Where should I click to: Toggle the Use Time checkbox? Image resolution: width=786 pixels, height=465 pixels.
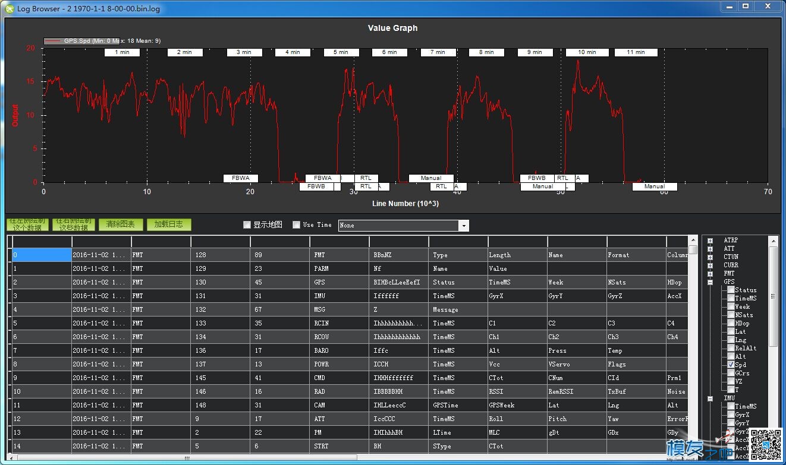pos(296,225)
